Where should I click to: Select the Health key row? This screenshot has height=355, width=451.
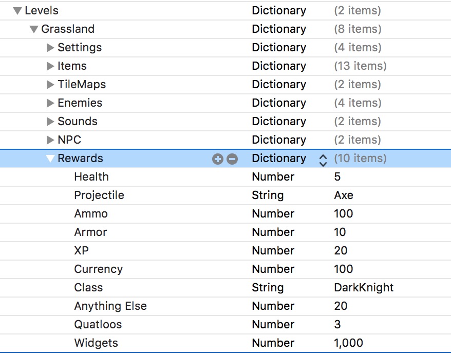coord(91,177)
